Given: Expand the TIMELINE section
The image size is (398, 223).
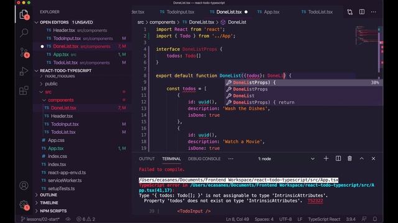Looking at the screenshot, I should pos(49,203).
